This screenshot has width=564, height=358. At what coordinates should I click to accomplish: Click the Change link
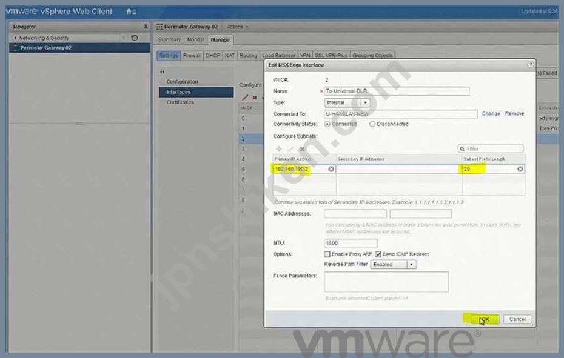491,114
